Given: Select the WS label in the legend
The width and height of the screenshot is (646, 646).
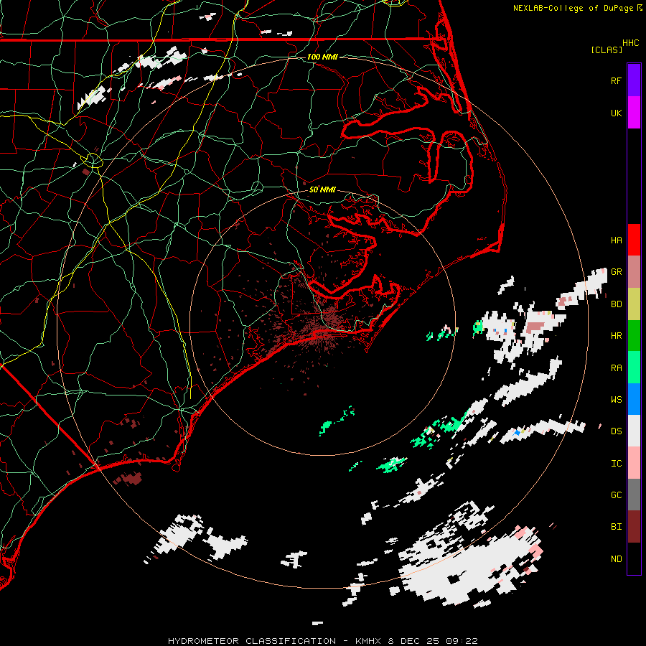Looking at the screenshot, I should (616, 400).
